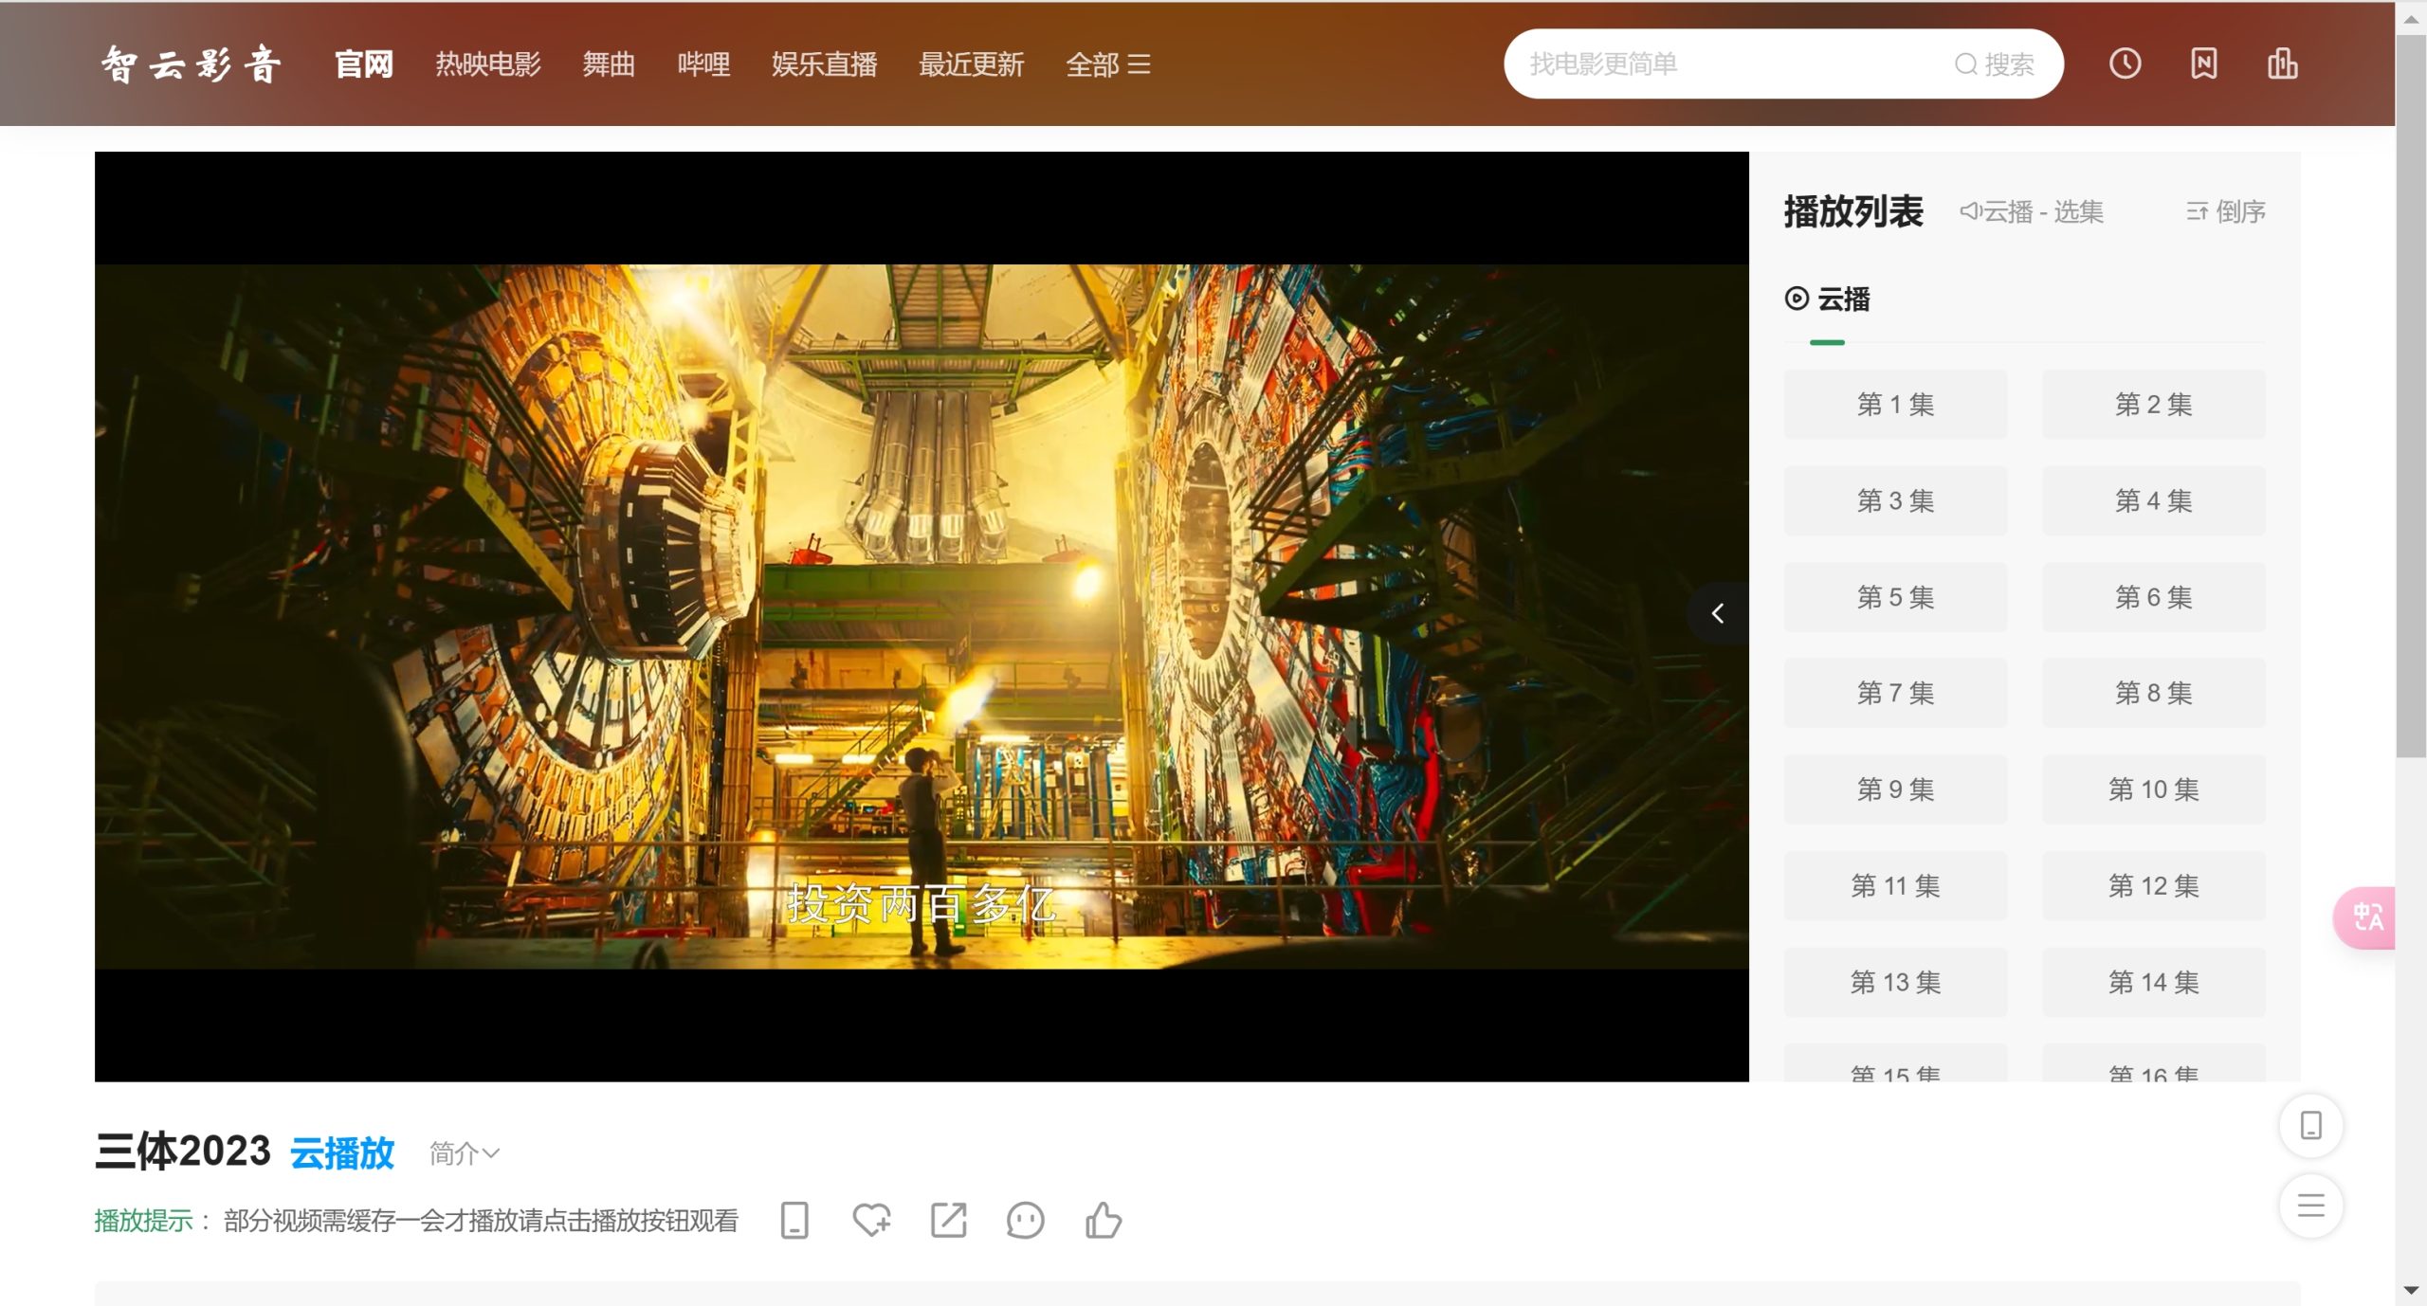
Task: Give a thumbs up like
Action: click(x=1103, y=1220)
